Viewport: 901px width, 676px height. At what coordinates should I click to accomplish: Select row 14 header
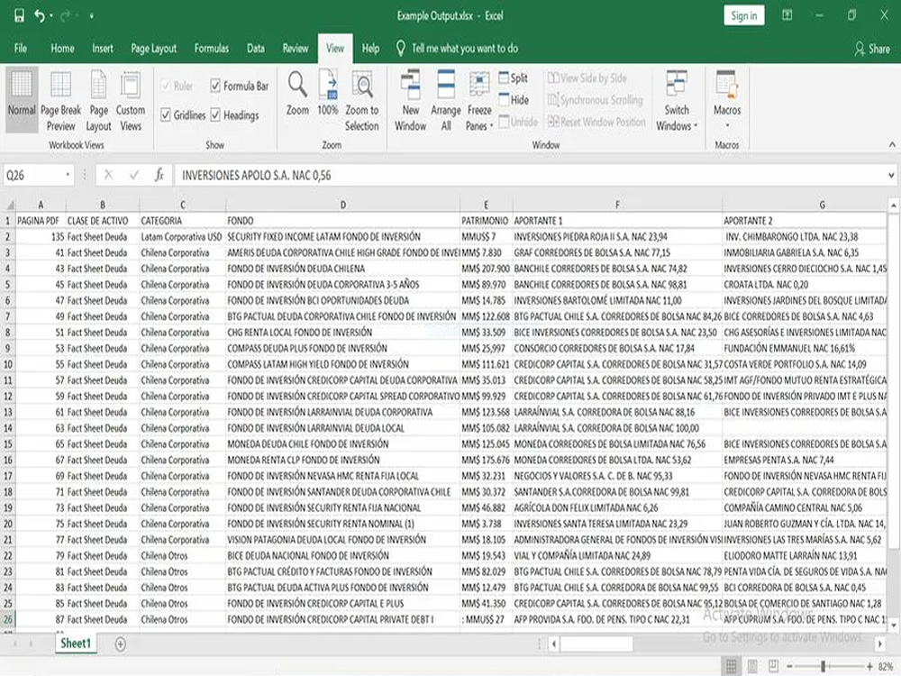pyautogui.click(x=8, y=428)
